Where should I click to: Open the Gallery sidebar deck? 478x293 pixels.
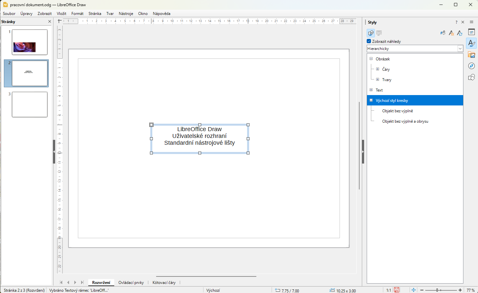coord(472,55)
